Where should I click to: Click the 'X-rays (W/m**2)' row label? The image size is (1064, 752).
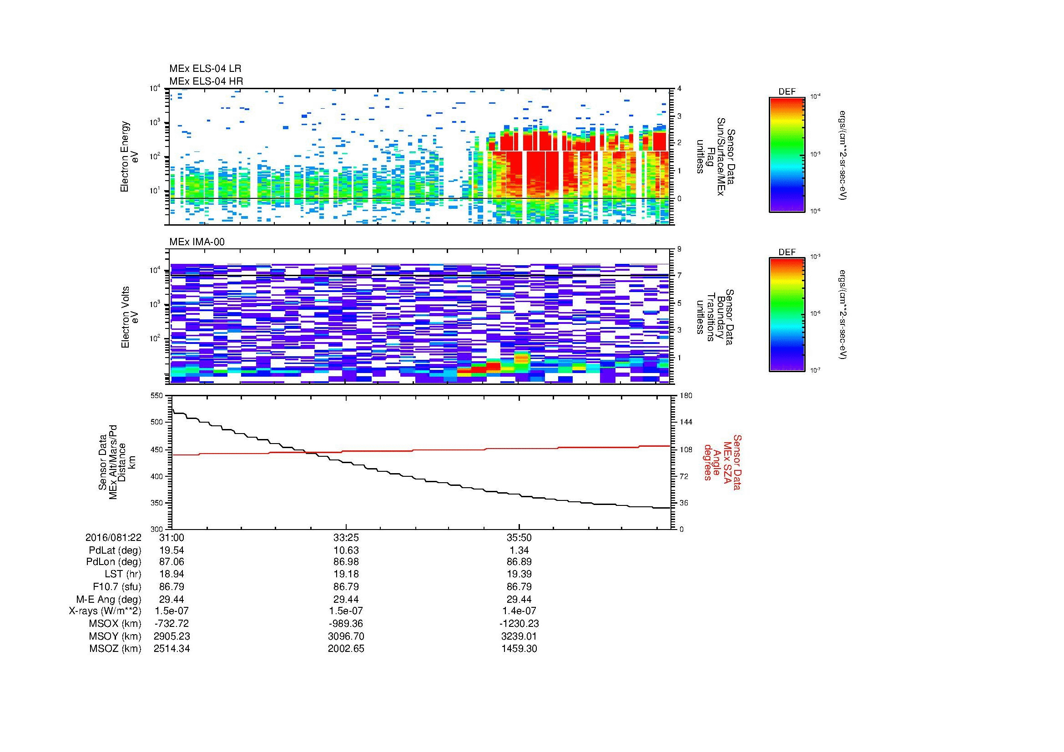pos(105,611)
